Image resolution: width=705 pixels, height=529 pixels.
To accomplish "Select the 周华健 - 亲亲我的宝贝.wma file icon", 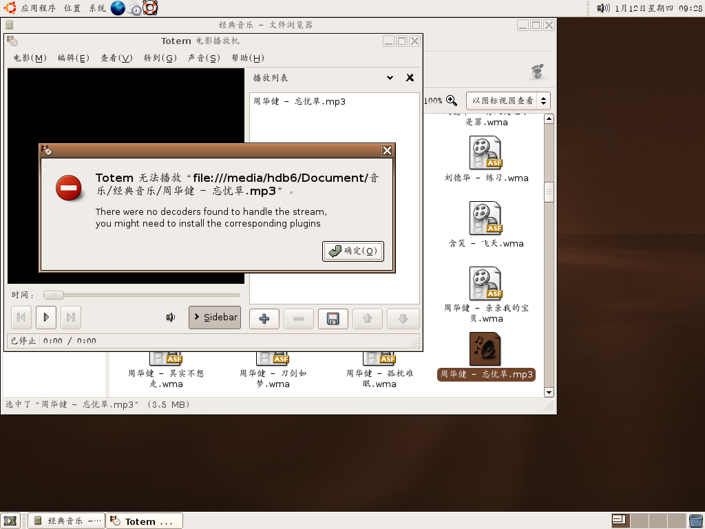I will [x=485, y=284].
